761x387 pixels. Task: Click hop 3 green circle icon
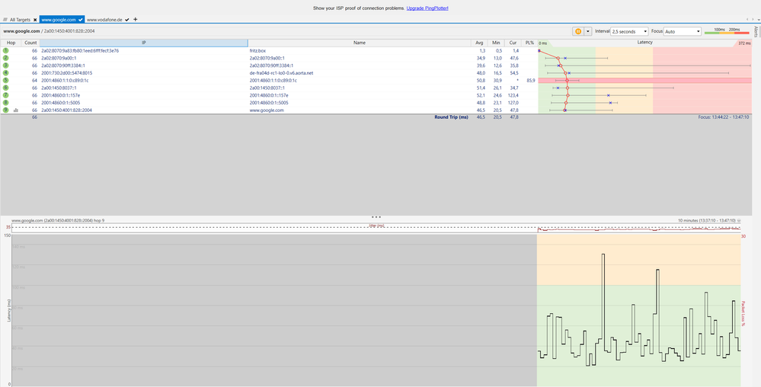[6, 65]
